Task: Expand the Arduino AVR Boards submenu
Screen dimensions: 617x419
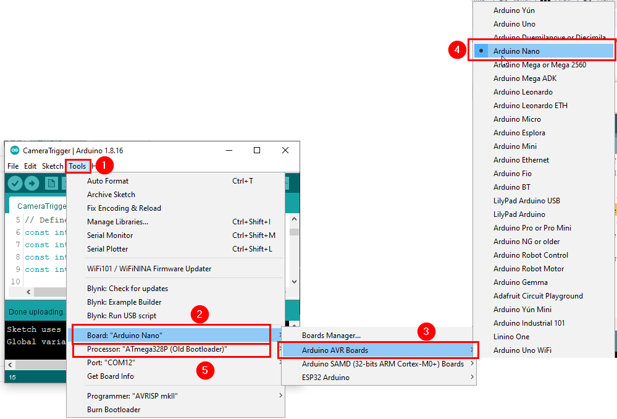Action: coord(379,350)
